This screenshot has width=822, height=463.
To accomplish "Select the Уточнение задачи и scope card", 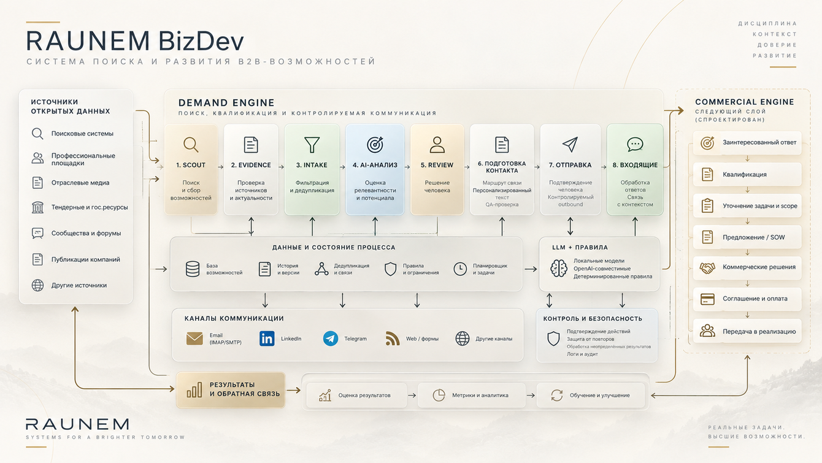I will (747, 205).
